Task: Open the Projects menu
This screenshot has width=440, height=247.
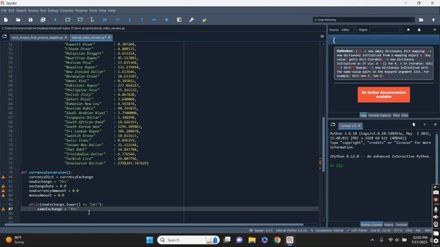Action: (x=81, y=10)
